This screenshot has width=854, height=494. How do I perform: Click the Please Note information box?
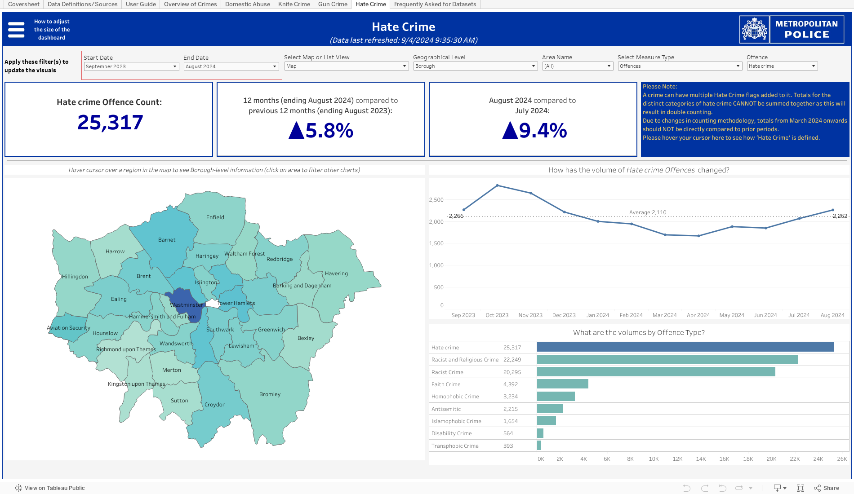(745, 119)
